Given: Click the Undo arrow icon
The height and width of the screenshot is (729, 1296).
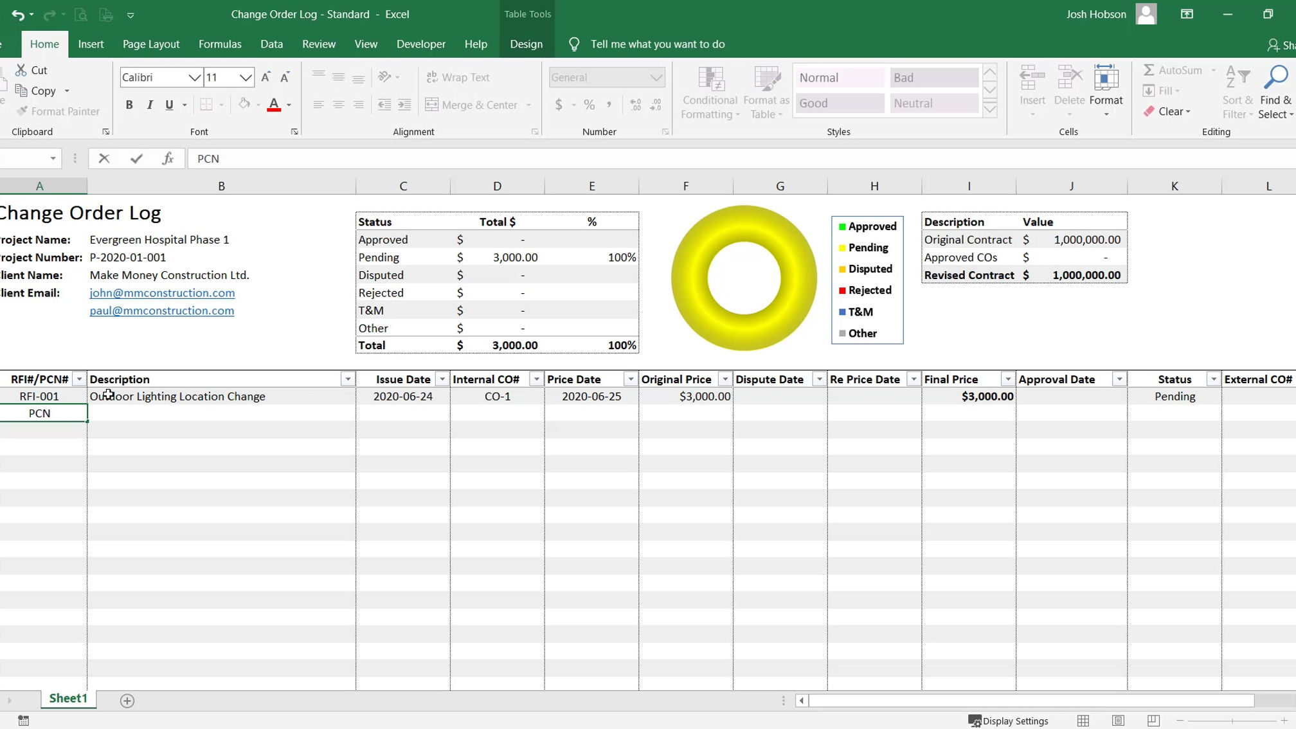Looking at the screenshot, I should point(17,14).
